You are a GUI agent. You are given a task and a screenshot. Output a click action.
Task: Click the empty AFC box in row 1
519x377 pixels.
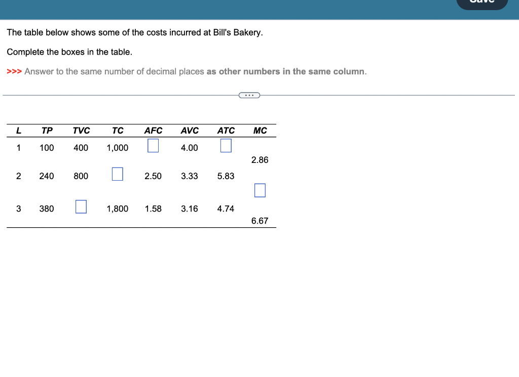click(x=153, y=146)
